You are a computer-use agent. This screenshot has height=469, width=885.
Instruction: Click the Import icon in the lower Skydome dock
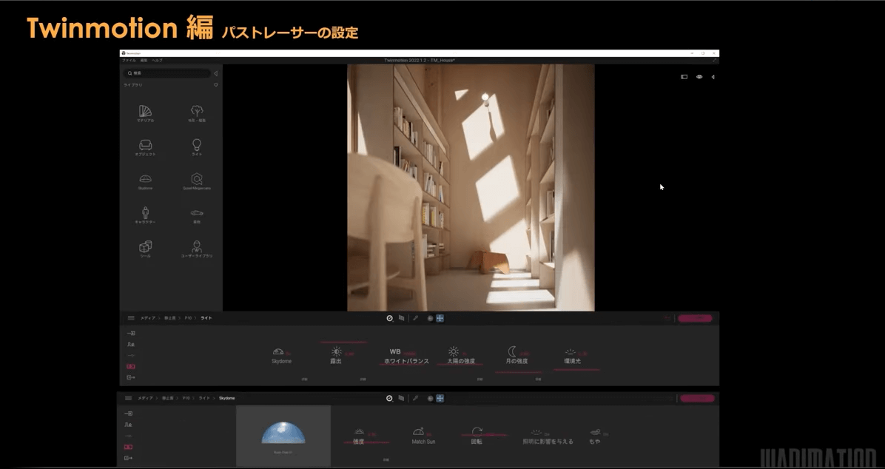[x=128, y=414]
